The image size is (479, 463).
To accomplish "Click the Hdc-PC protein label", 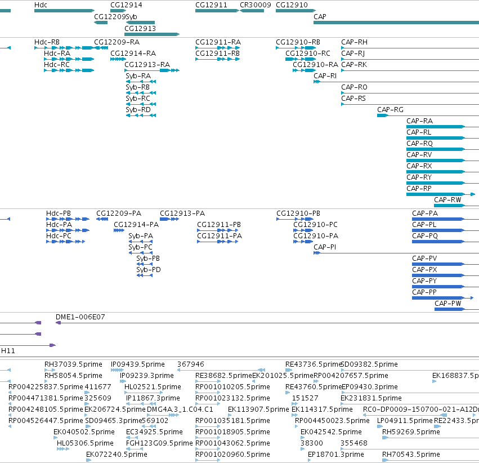I will (x=59, y=236).
